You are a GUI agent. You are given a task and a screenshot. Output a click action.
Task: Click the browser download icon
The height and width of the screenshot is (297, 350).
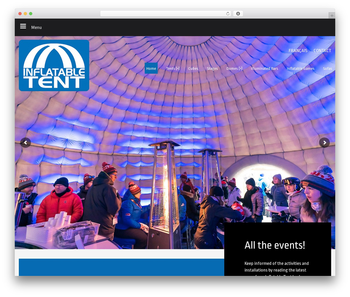(238, 14)
